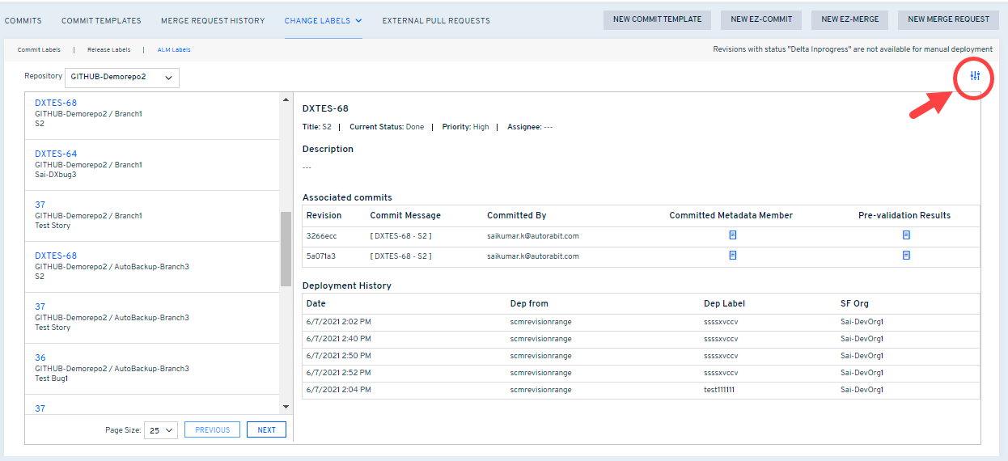Go to Merge Request History tab

coord(213,20)
